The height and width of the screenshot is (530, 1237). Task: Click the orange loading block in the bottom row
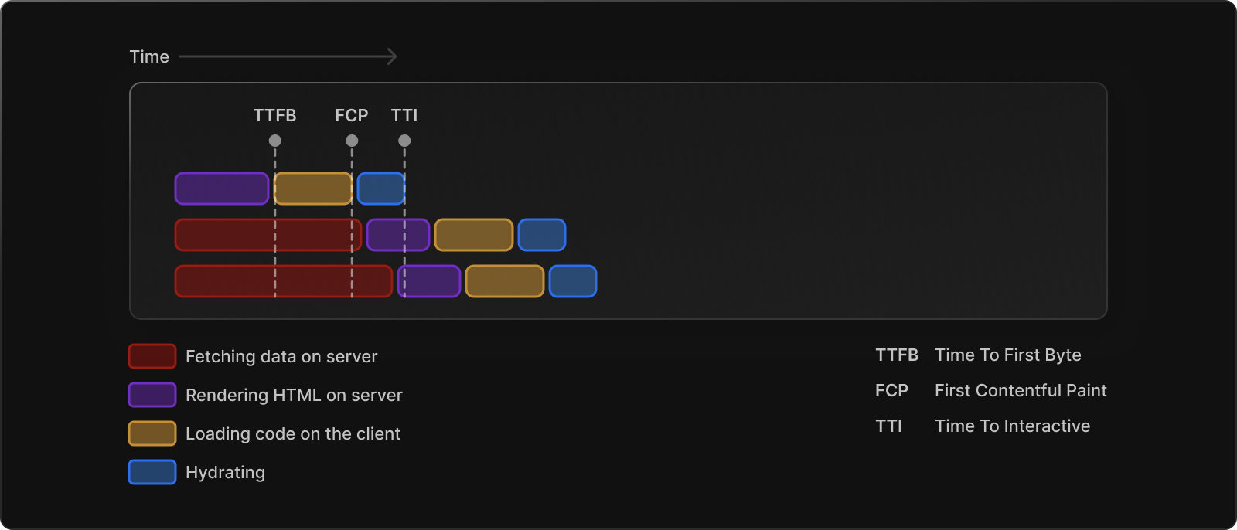point(505,281)
